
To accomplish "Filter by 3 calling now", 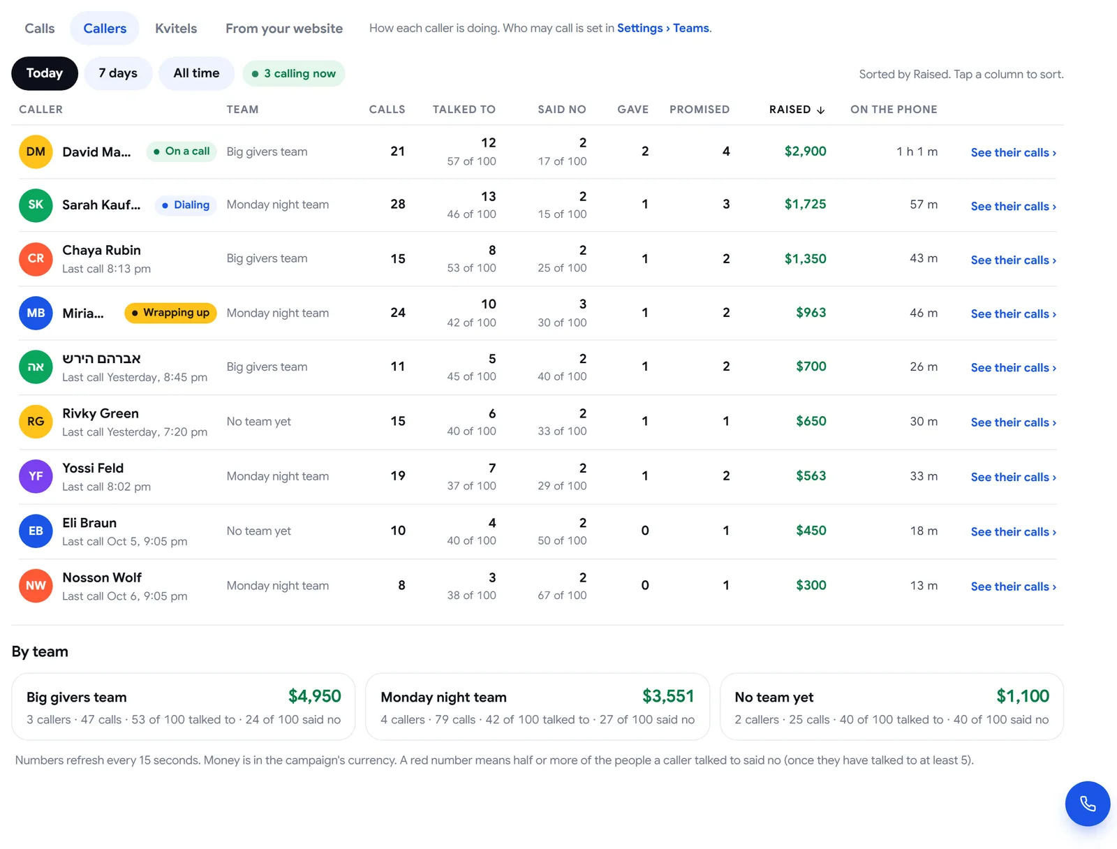I will point(294,73).
